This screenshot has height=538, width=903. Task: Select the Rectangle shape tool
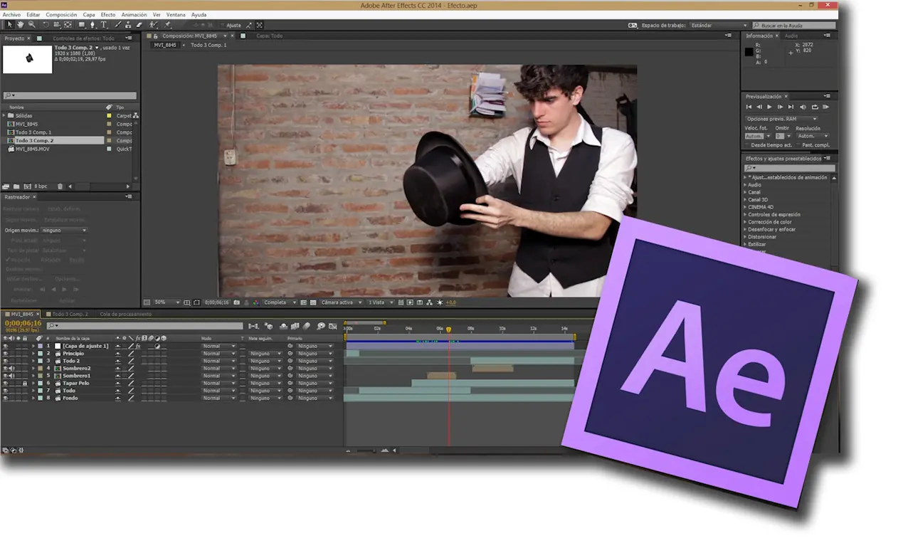tap(81, 25)
